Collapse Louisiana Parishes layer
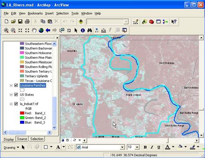Viewport: 205px width, 158px height. [11, 85]
